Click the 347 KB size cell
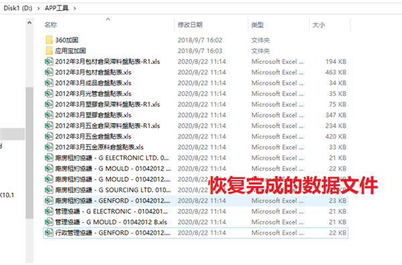The image size is (402, 265). [x=336, y=115]
